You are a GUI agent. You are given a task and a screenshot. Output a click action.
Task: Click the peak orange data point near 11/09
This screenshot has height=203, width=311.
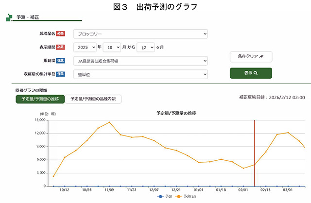tap(109, 122)
